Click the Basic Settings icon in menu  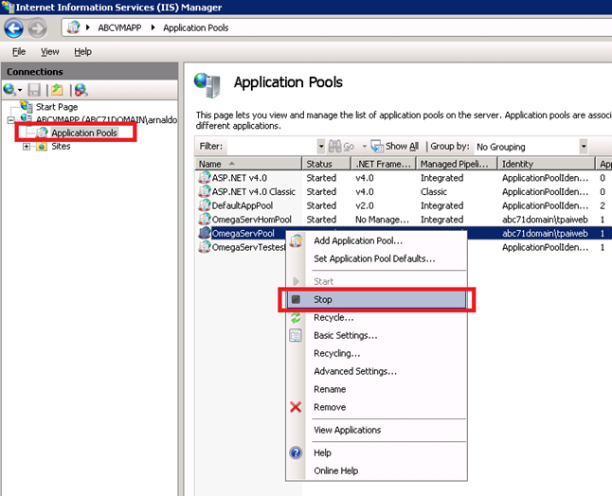296,335
